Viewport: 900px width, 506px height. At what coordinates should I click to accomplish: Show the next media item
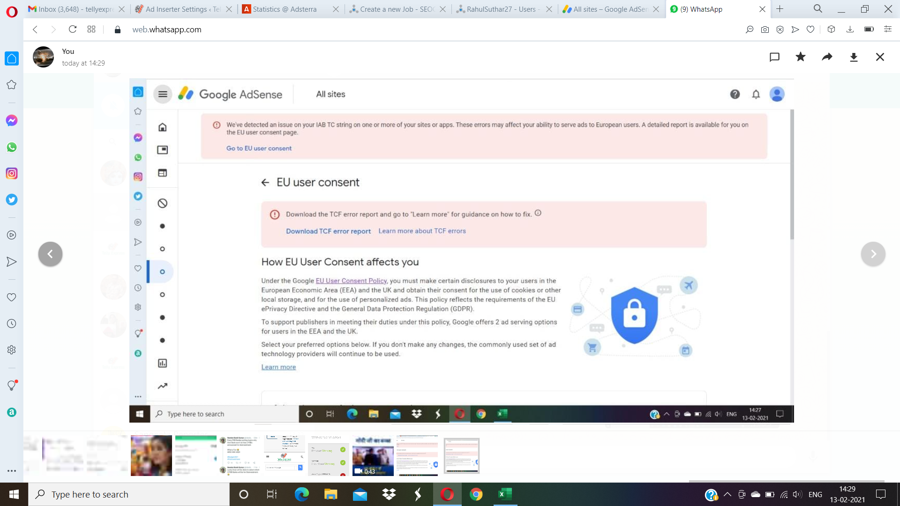tap(873, 254)
